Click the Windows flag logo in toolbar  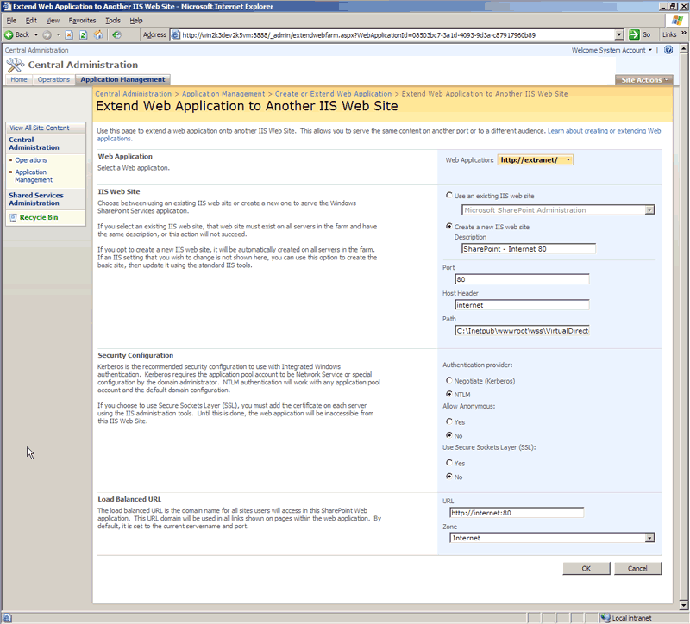click(677, 20)
